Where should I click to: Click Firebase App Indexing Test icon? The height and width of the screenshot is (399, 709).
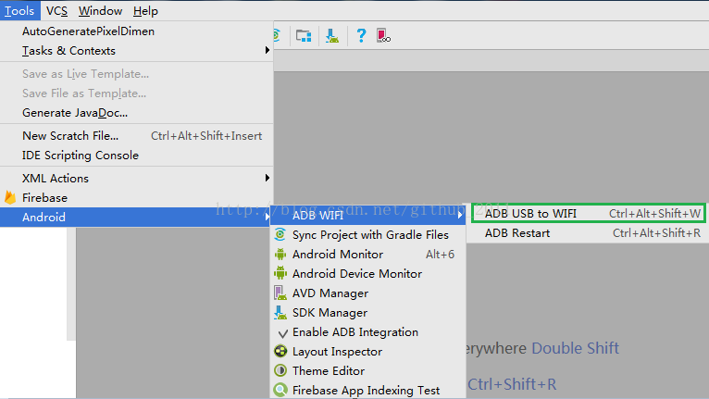coord(280,390)
